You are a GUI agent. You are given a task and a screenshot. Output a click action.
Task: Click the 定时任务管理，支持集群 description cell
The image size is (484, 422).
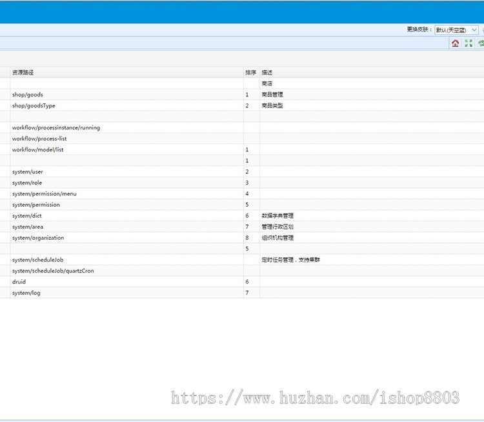372,260
